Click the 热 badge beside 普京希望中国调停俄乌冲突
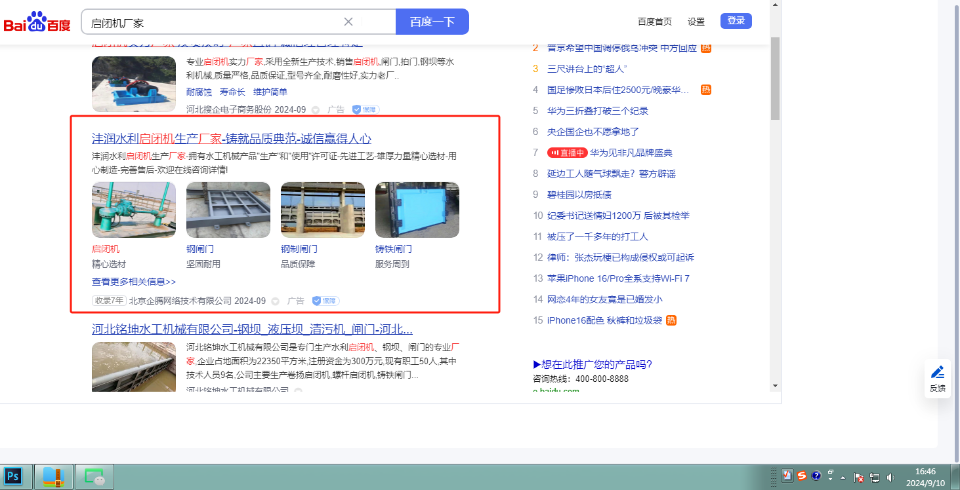Screen dimensions: 960x490 point(706,48)
